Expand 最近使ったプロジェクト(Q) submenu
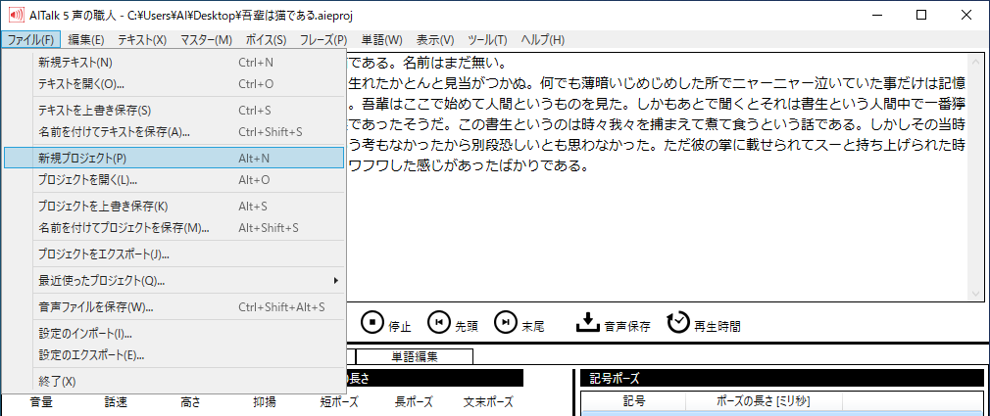Screen dimensions: 990x416 (173, 280)
